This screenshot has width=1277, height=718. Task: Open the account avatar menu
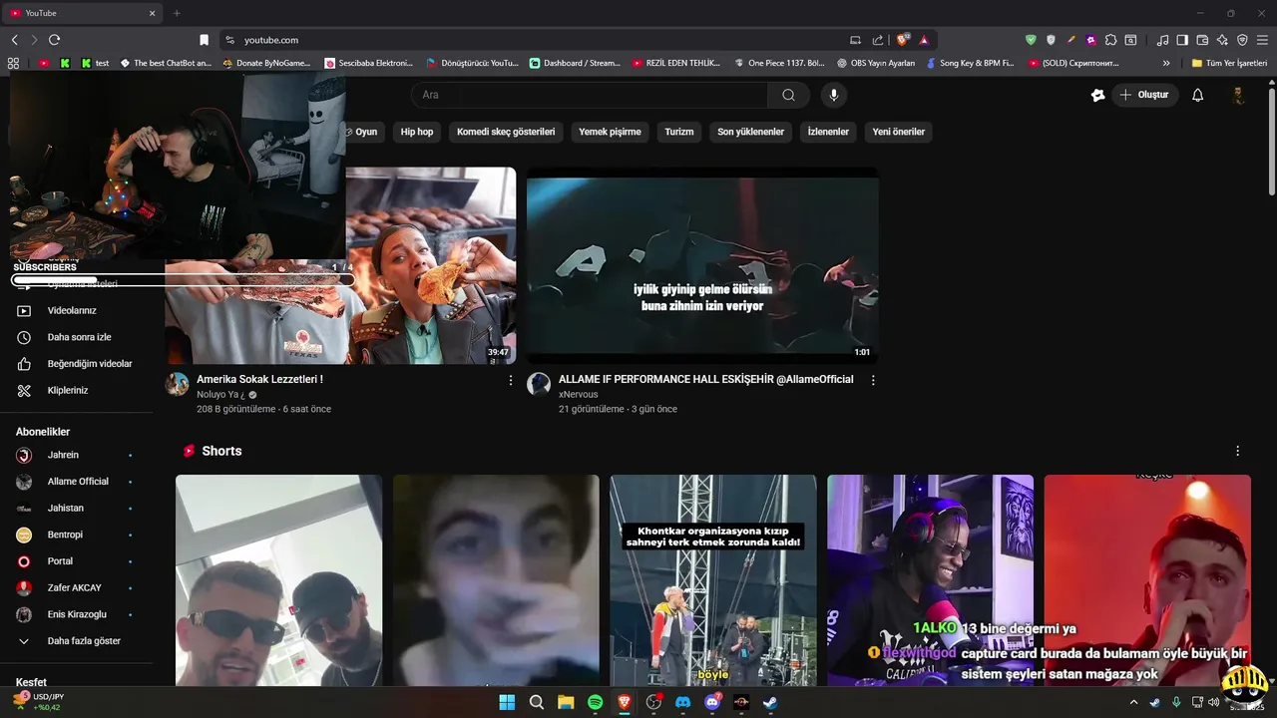(x=1238, y=95)
